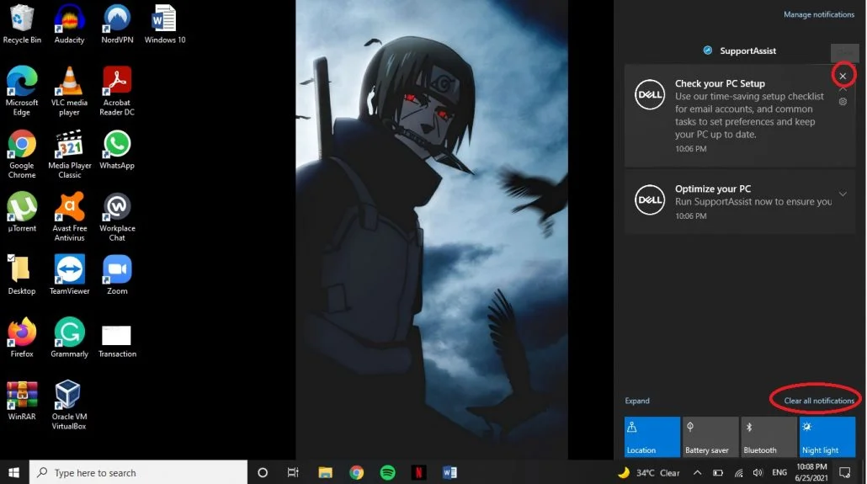This screenshot has height=484, width=867.
Task: Expand the Optimize your PC notification
Action: point(843,194)
